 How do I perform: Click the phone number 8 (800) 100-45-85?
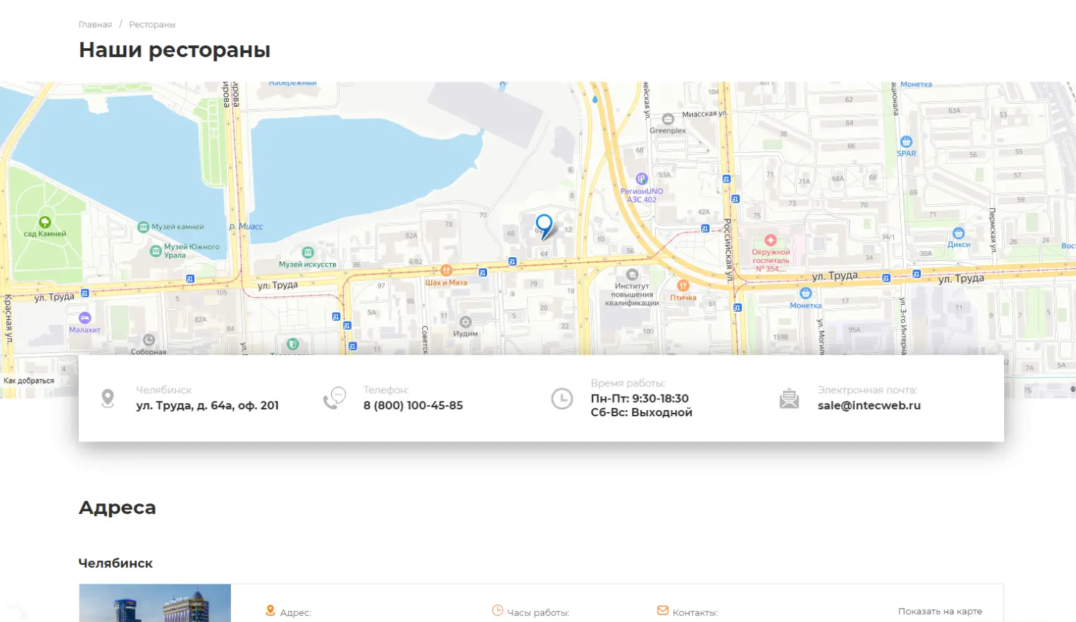click(412, 405)
